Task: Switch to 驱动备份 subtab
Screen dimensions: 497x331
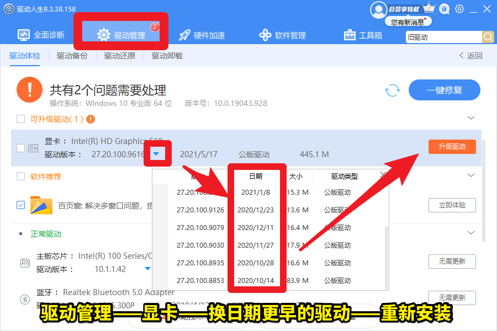Action: (x=72, y=56)
